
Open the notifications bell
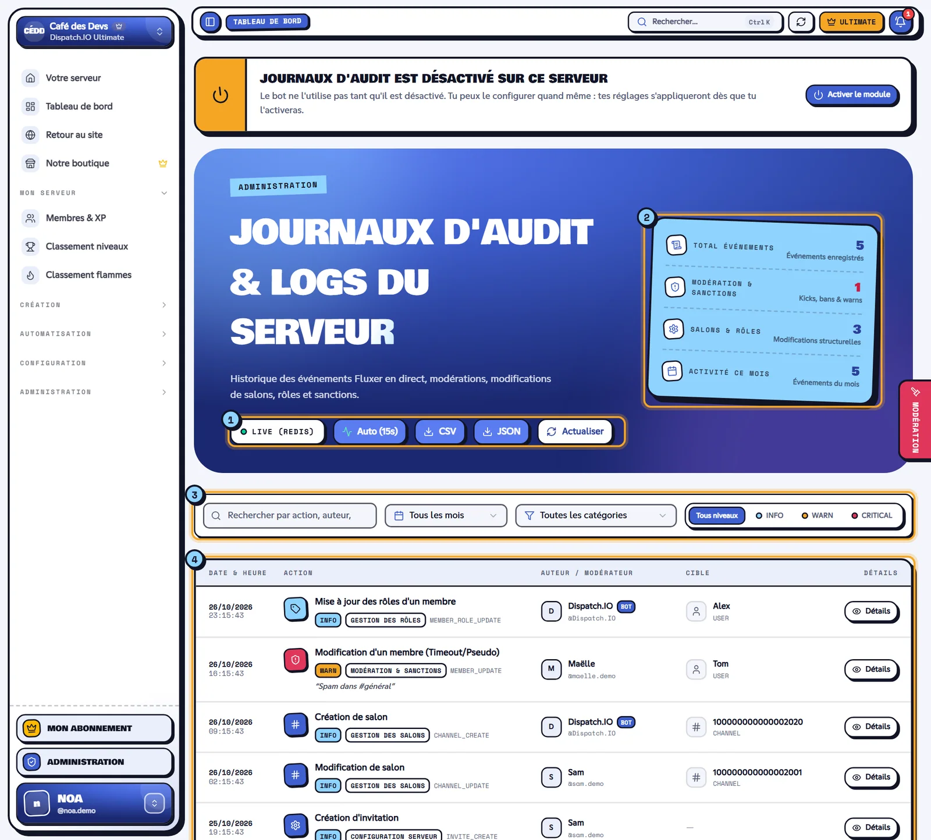(x=900, y=22)
